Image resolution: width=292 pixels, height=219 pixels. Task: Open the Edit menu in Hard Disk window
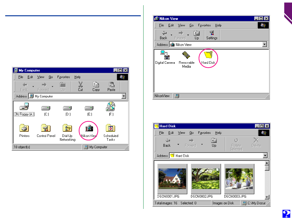pyautogui.click(x=171, y=133)
